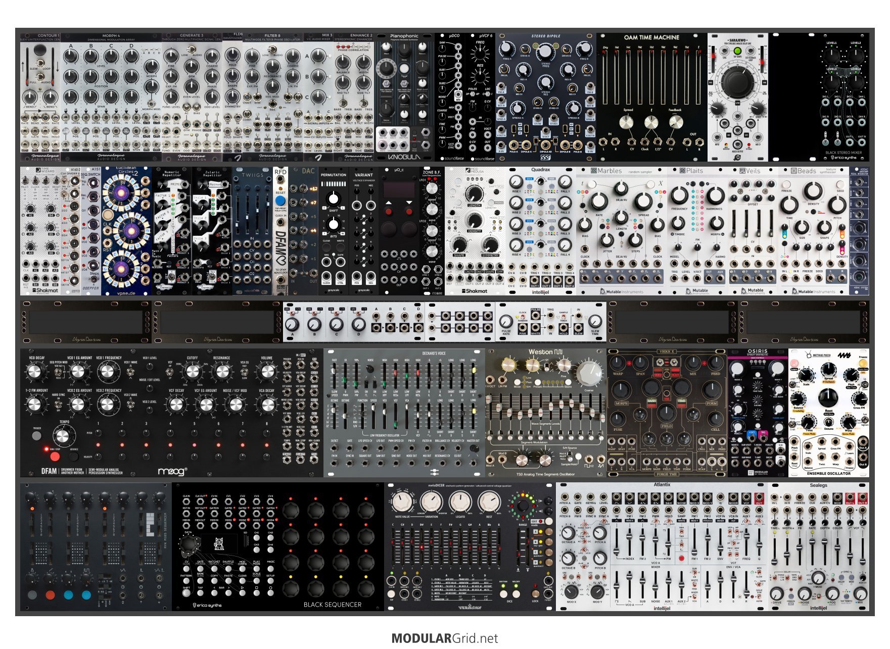Click the Dry fader on OAM Time Machine
Screen dimensions: 890x649
(x=605, y=77)
